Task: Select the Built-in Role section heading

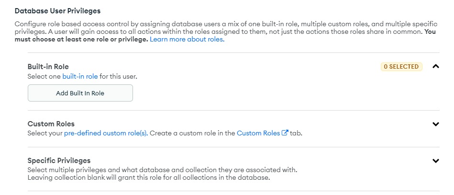Action: [52, 67]
